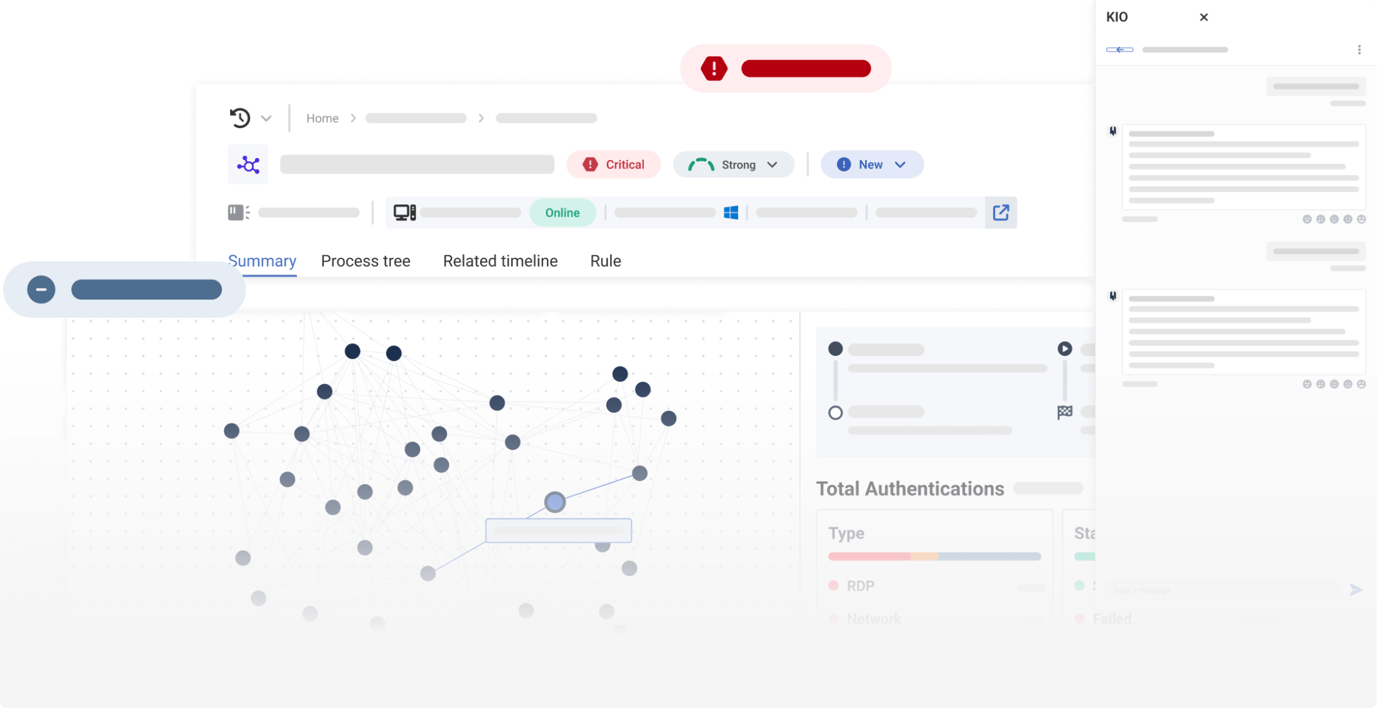Go to Home breadcrumb link
Screen dimensions: 1377x708
click(x=322, y=119)
